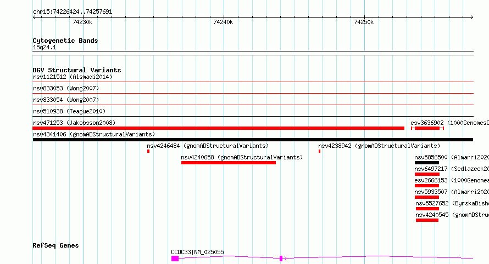Image resolution: width=489 pixels, height=264 pixels.
Task: Click the ruler's right arrow end
Action: point(471,17)
